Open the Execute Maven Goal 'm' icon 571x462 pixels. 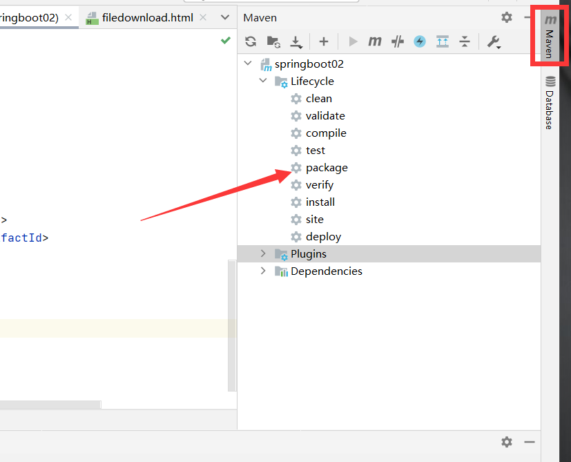pos(375,41)
